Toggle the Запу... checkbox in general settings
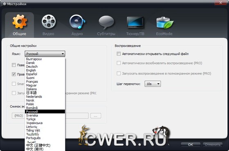The height and width of the screenshot is (151, 229). pos(14,93)
